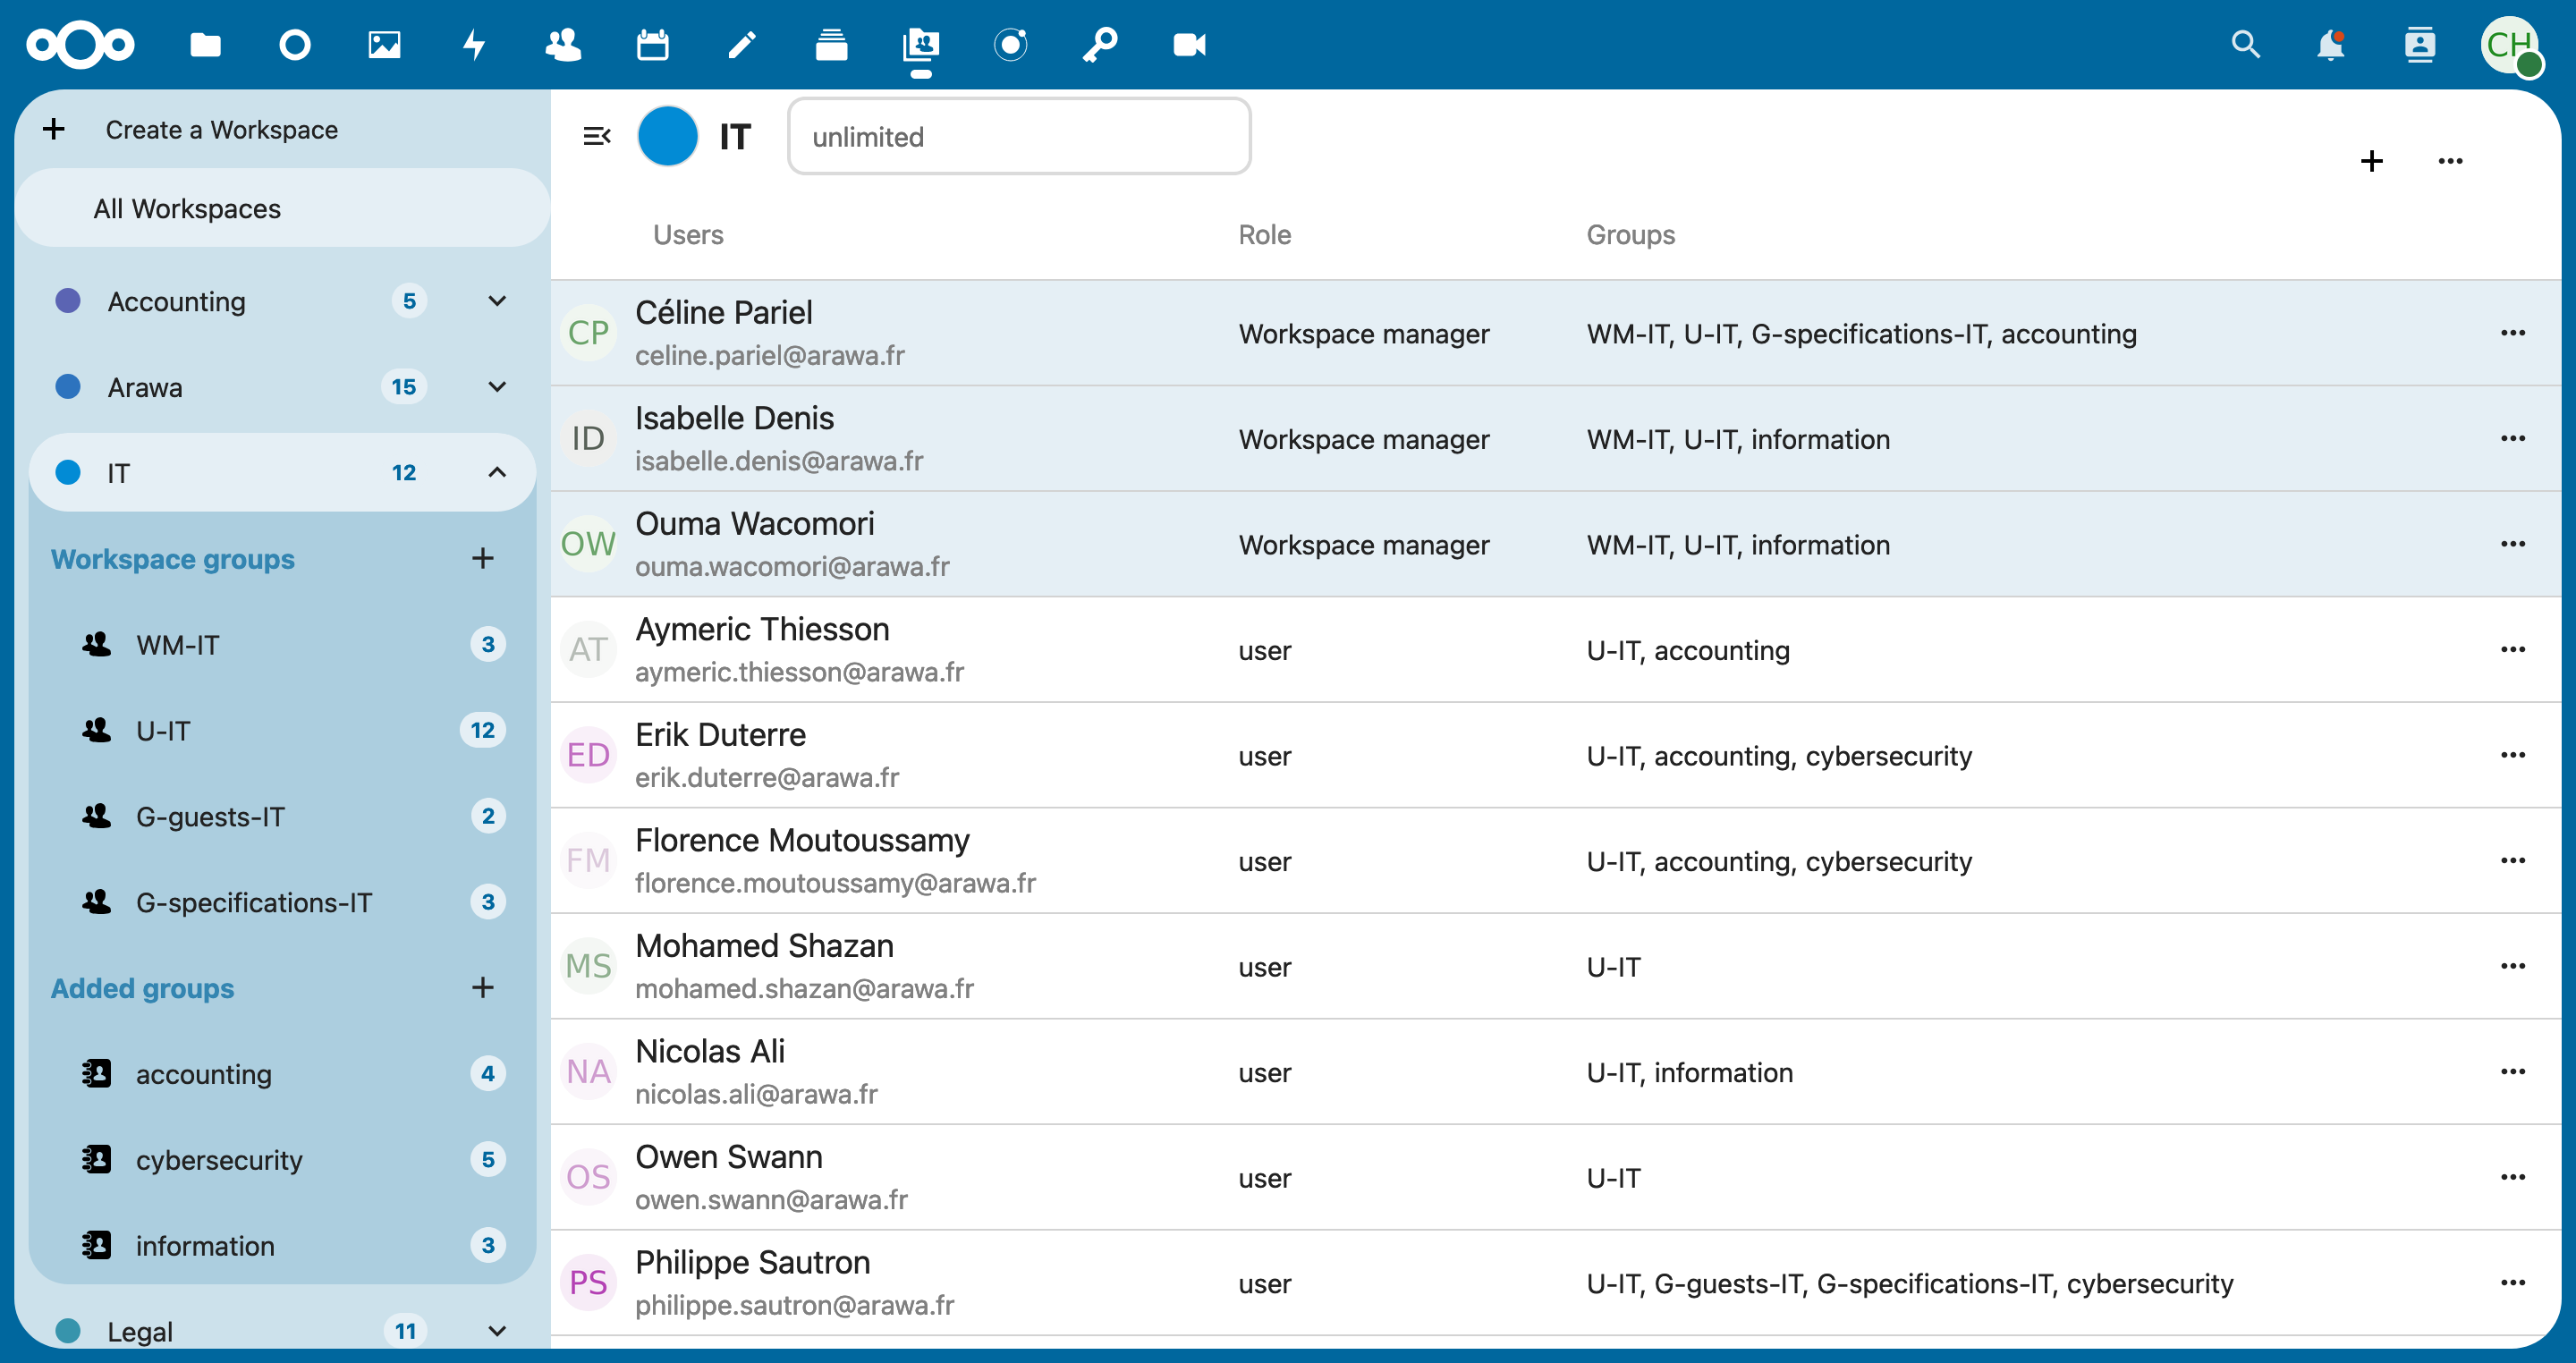
Task: Click the notifications bell icon
Action: pyautogui.click(x=2330, y=45)
